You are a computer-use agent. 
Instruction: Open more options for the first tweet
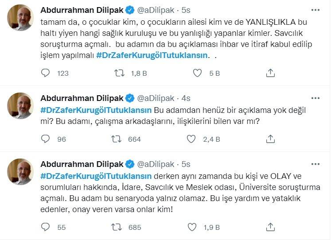[x=315, y=10]
